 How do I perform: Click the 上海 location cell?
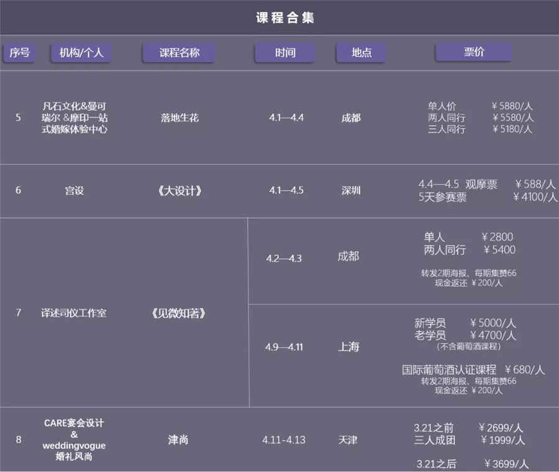348,347
